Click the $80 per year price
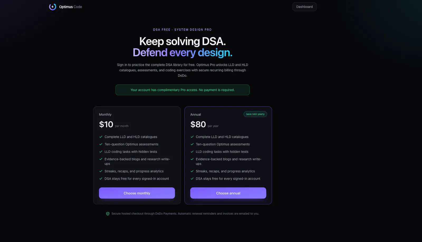422x242 pixels. click(x=204, y=124)
